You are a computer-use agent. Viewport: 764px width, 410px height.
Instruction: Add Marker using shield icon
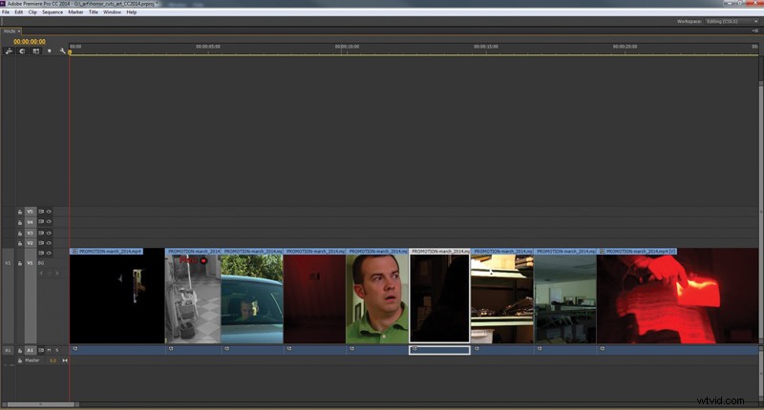[49, 51]
